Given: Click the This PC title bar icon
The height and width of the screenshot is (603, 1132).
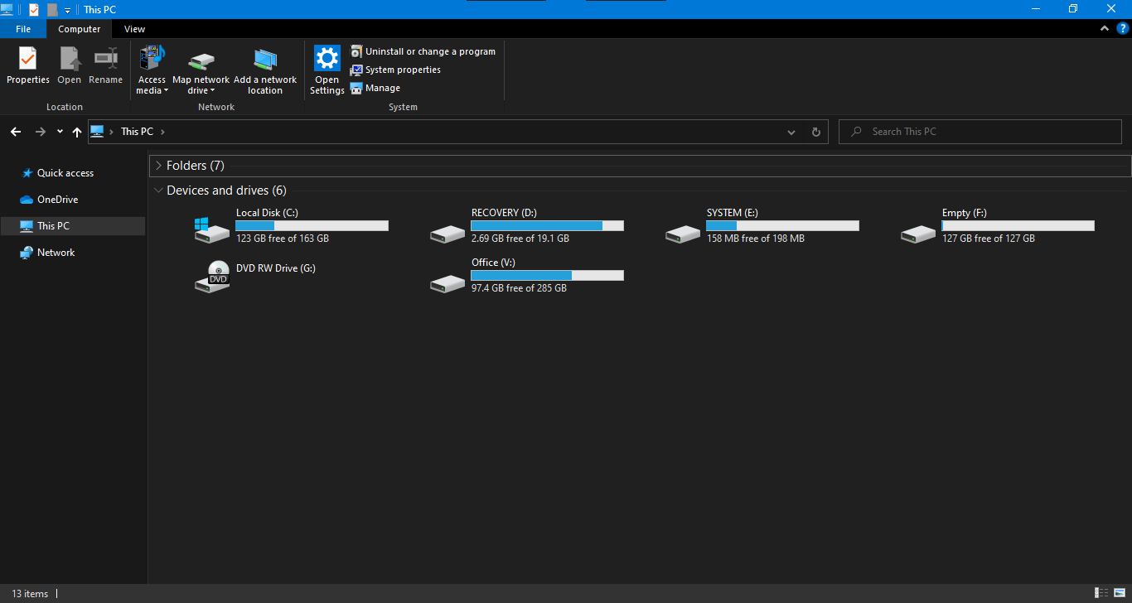Looking at the screenshot, I should (x=7, y=9).
